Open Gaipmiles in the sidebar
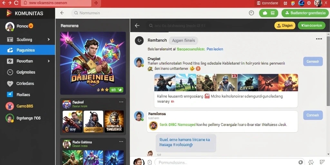Screen dimensions: 330x165 click(27, 72)
